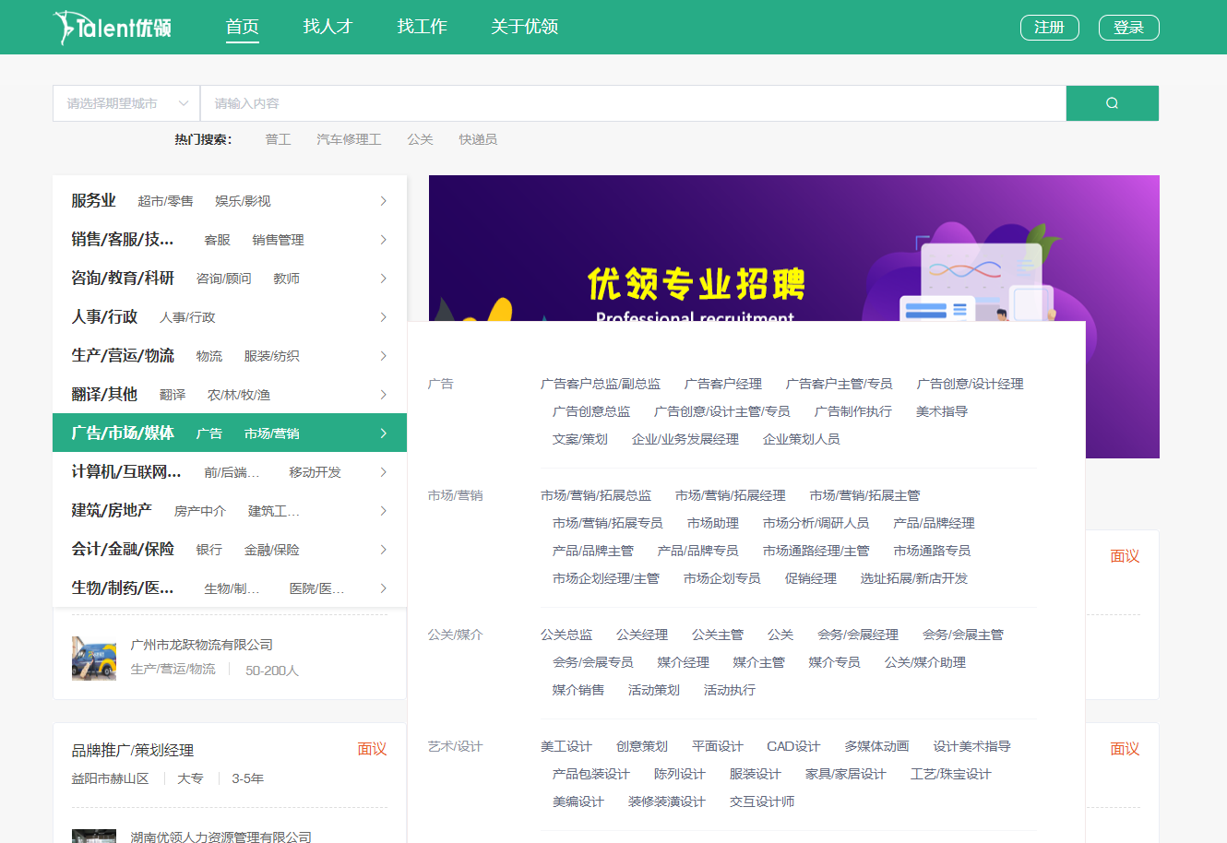Expand the 会计/金融/保险 category chevron
This screenshot has height=843, width=1227.
coord(384,550)
